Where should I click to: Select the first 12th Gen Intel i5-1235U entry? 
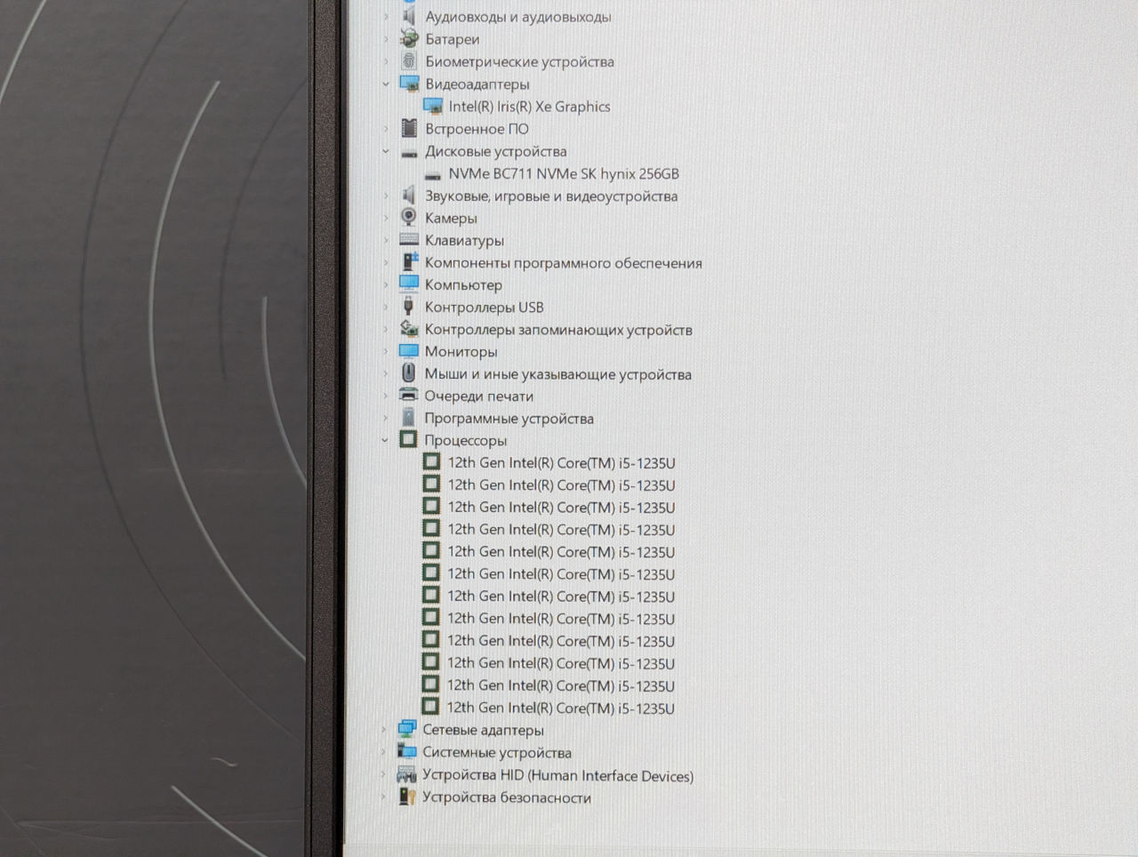[x=561, y=462]
